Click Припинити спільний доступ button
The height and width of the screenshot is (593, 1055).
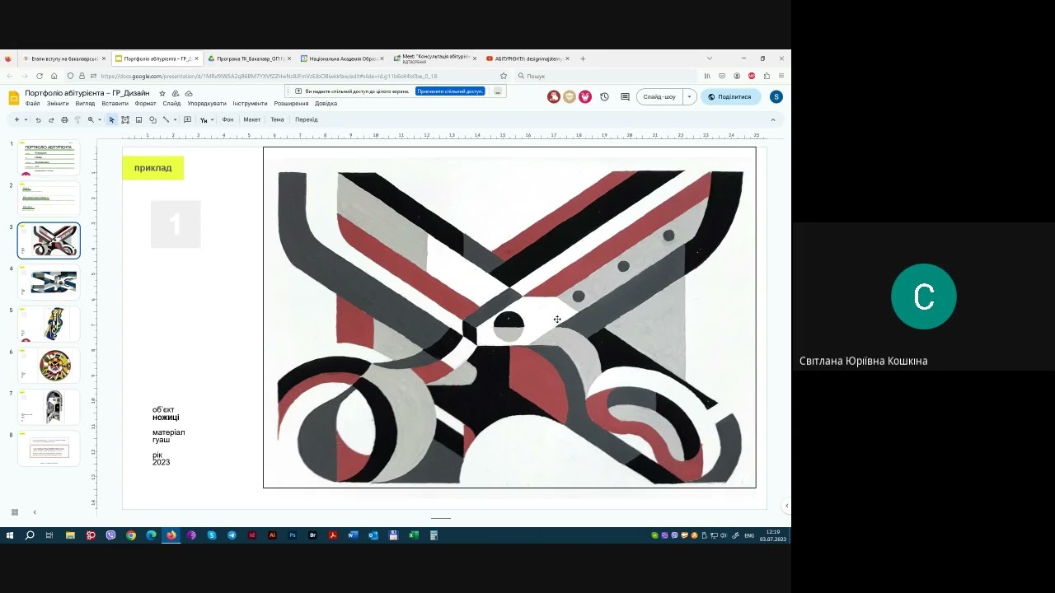(450, 91)
